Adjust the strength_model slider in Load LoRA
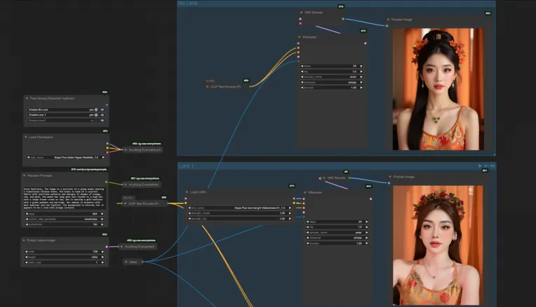Image resolution: width=536 pixels, height=307 pixels. tap(238, 213)
